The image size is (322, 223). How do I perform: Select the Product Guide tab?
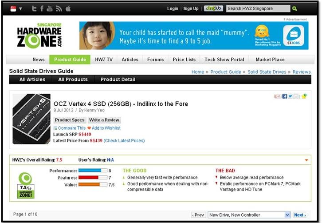point(70,60)
